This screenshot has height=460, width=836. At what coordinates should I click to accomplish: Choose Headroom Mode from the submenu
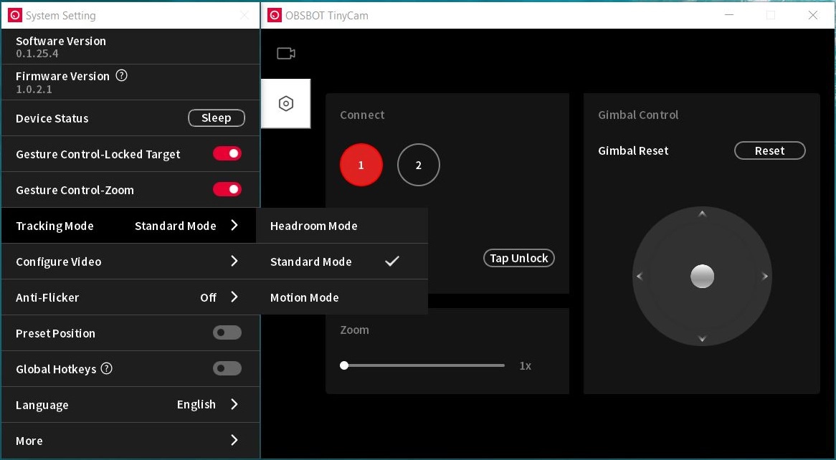click(342, 226)
